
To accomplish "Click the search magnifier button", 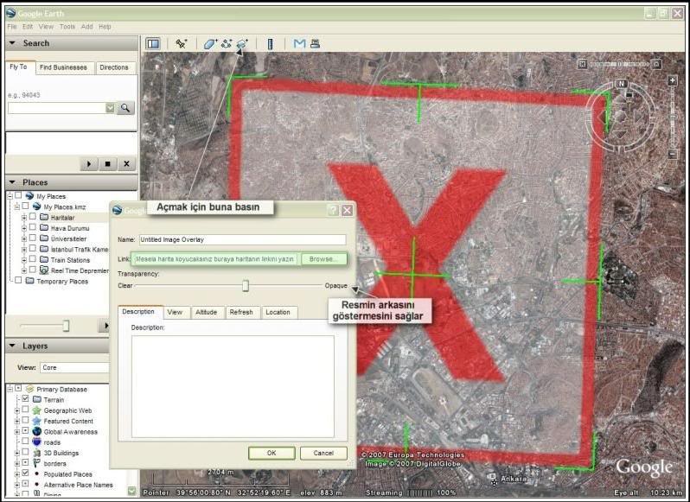I will (125, 108).
